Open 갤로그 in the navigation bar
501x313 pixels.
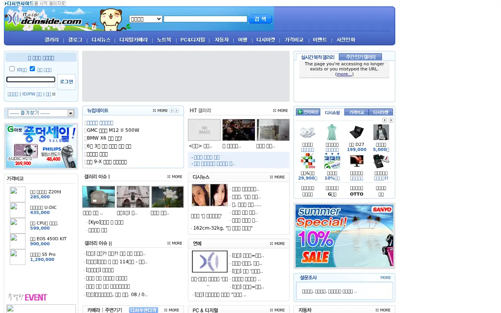coord(75,40)
